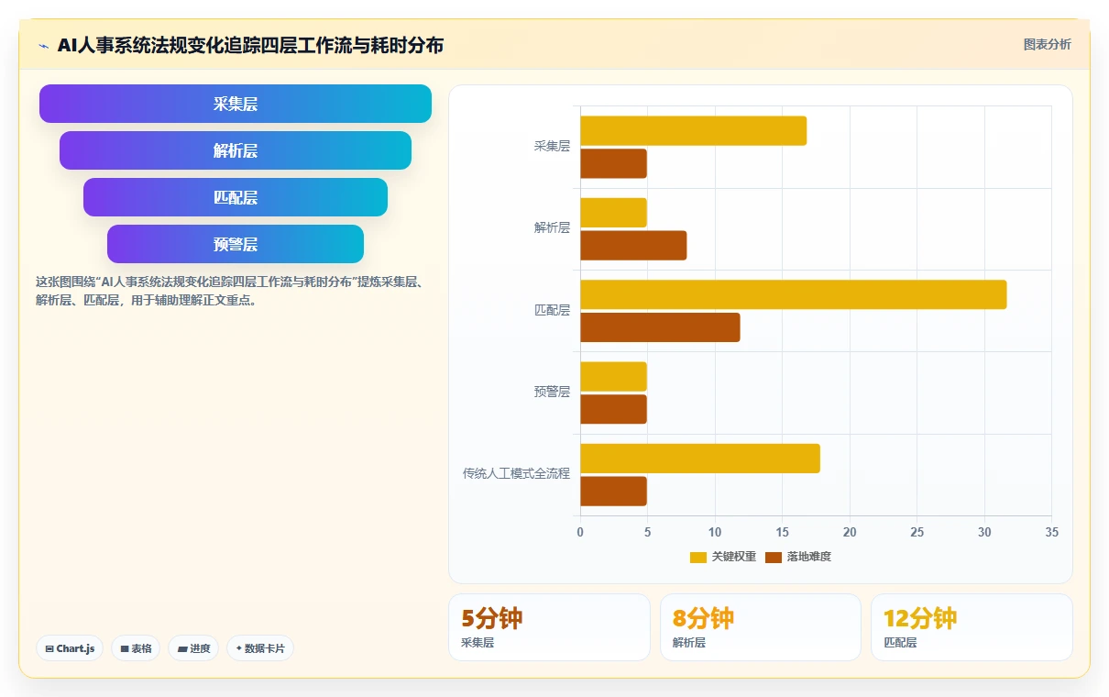Click the 传统人工模式全流程 brown bar
1109x697 pixels.
tap(613, 491)
